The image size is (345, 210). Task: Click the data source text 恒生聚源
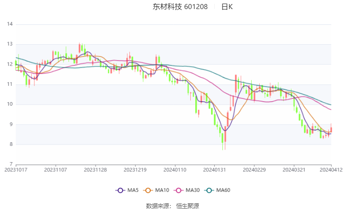(188, 206)
